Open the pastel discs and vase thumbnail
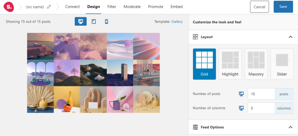Screen dimensions: 298x136 [147, 100]
